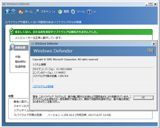Screen dimensions: 160x128
Task: Click the 経過時間: label
Action: 20,67
